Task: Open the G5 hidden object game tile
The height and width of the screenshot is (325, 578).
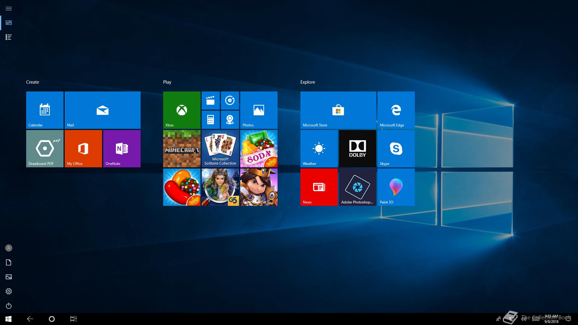Action: [220, 187]
